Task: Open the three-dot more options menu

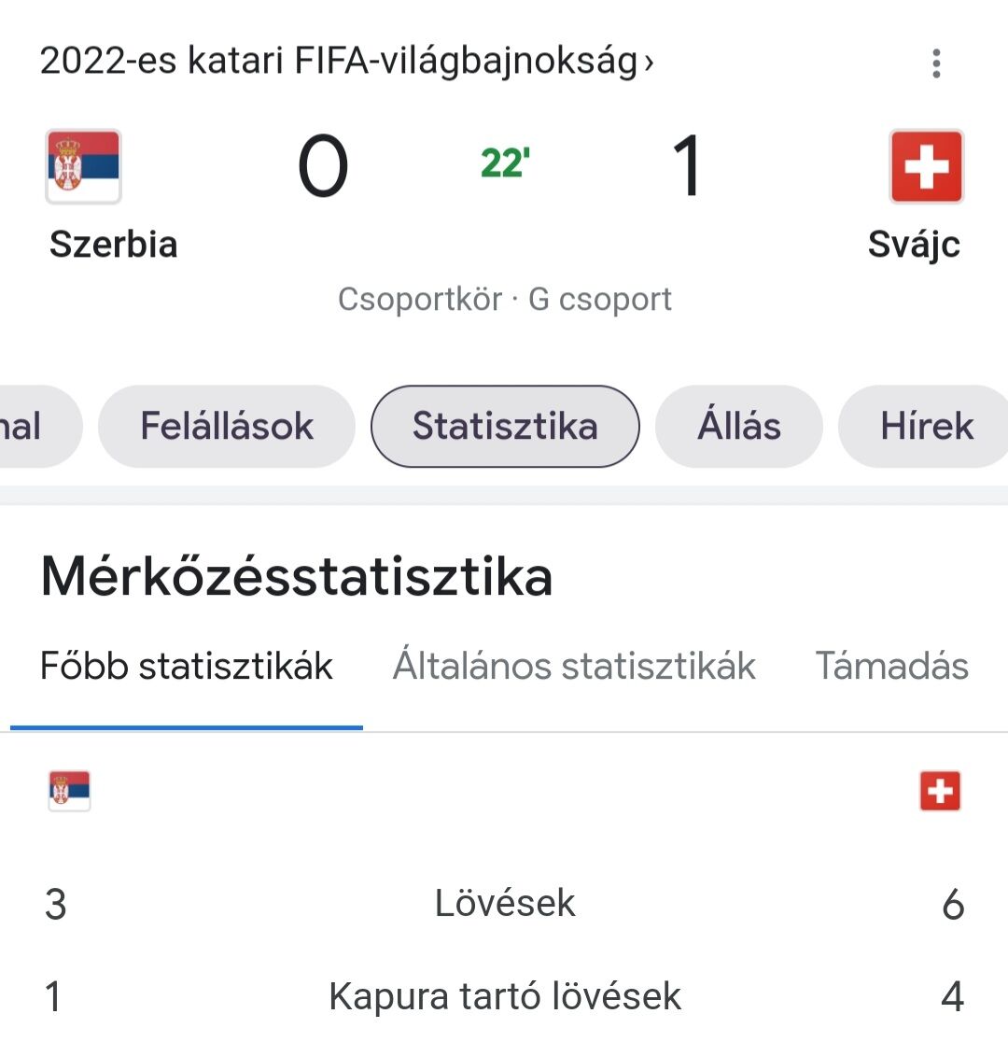Action: [x=936, y=63]
